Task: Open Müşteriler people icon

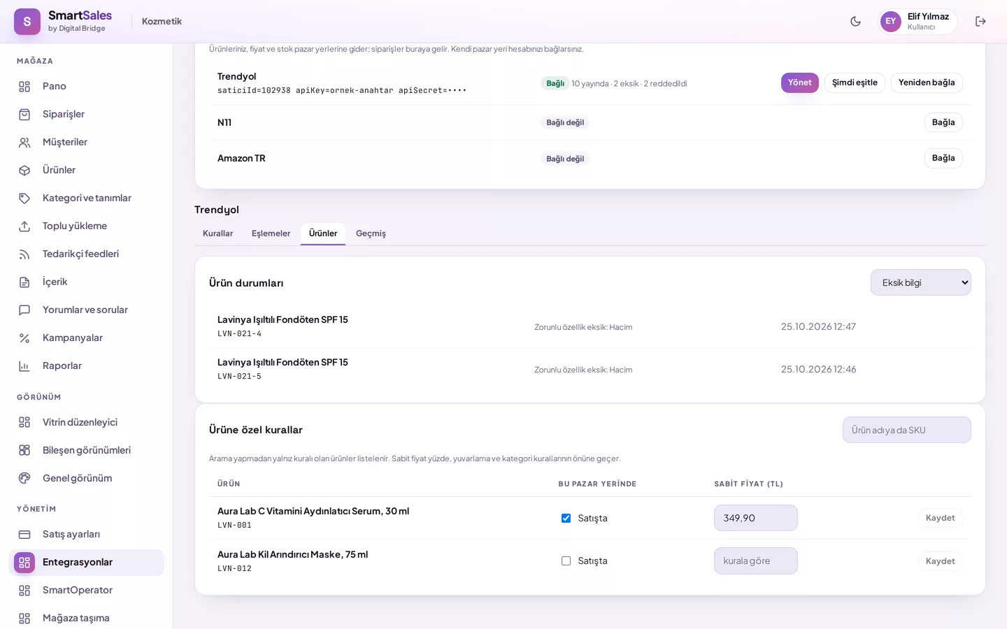Action: pos(24,143)
